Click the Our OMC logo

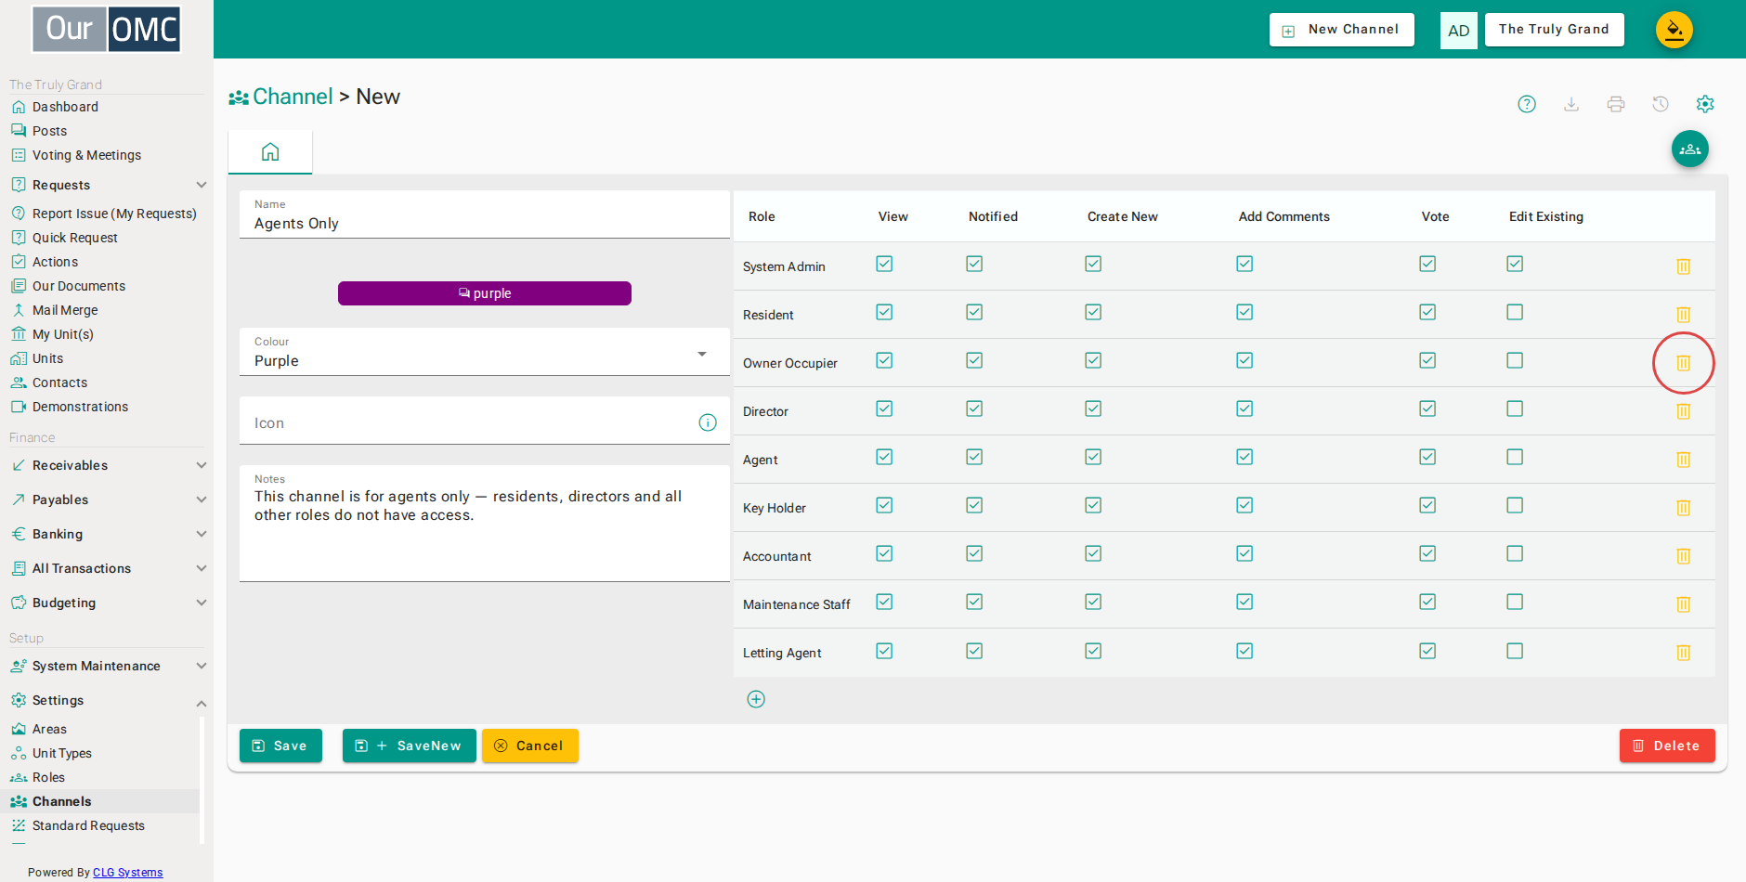click(x=107, y=30)
